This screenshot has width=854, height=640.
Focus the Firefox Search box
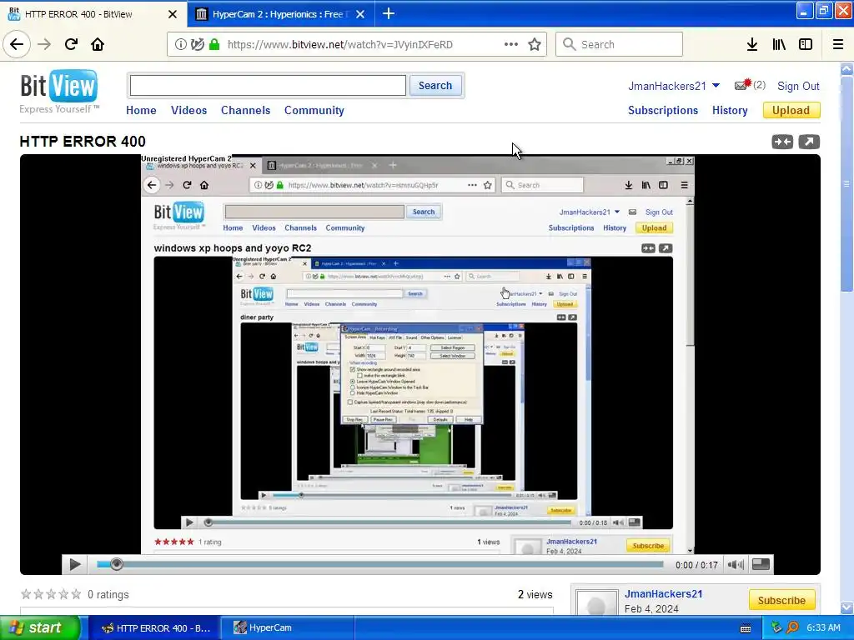(x=620, y=44)
